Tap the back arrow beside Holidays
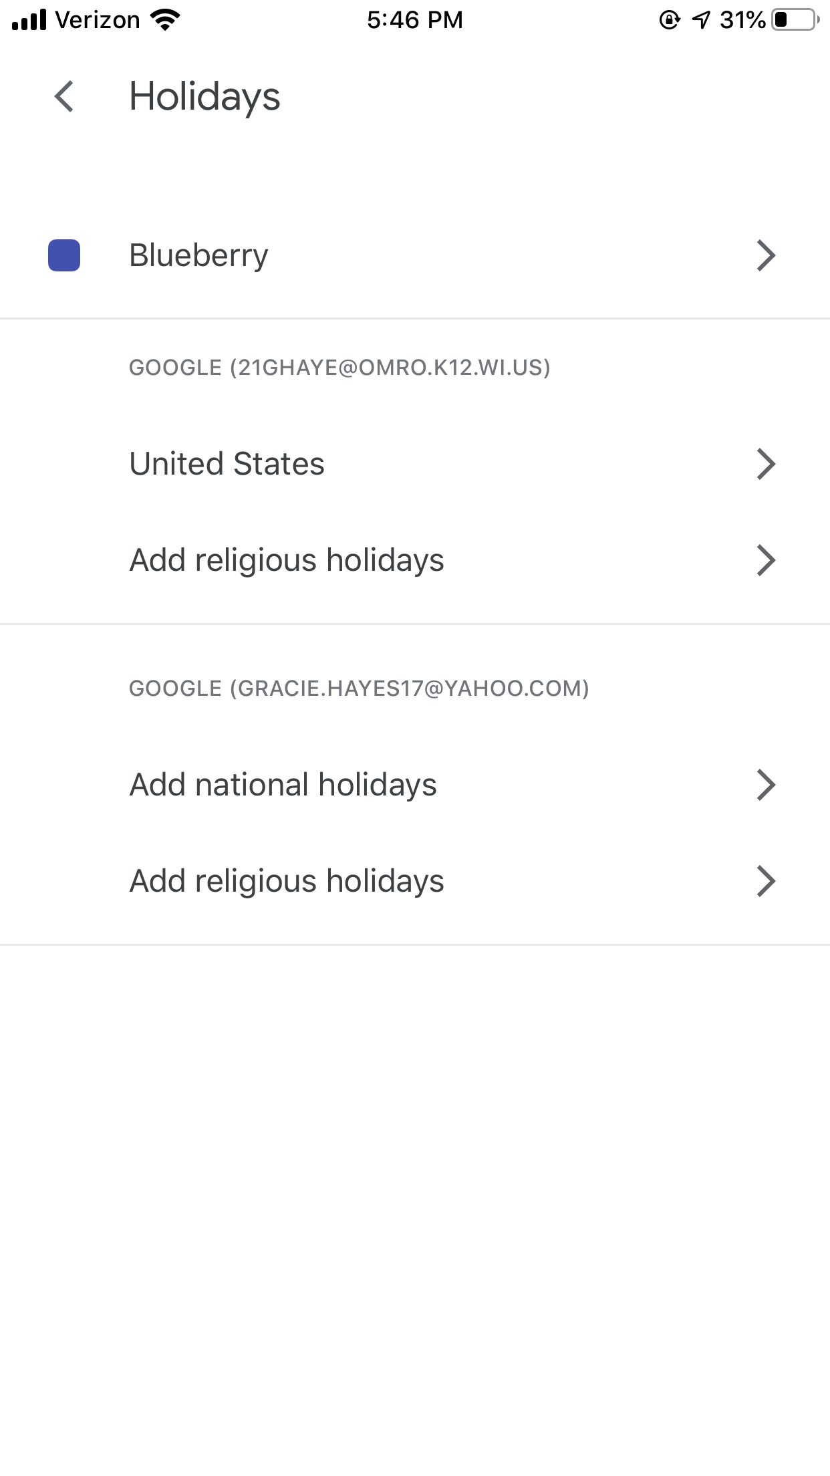 pos(64,96)
